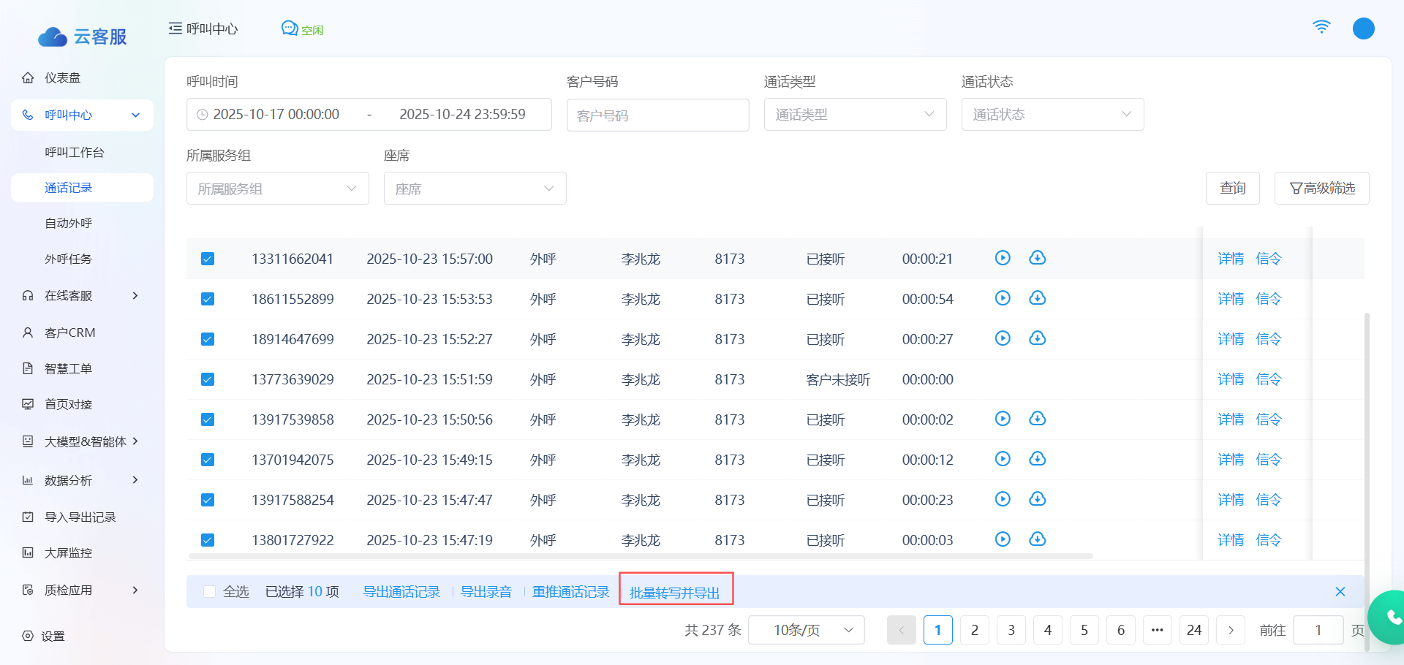Viewport: 1404px width, 665px height.
Task: Click the blue user avatar icon
Action: click(x=1363, y=29)
